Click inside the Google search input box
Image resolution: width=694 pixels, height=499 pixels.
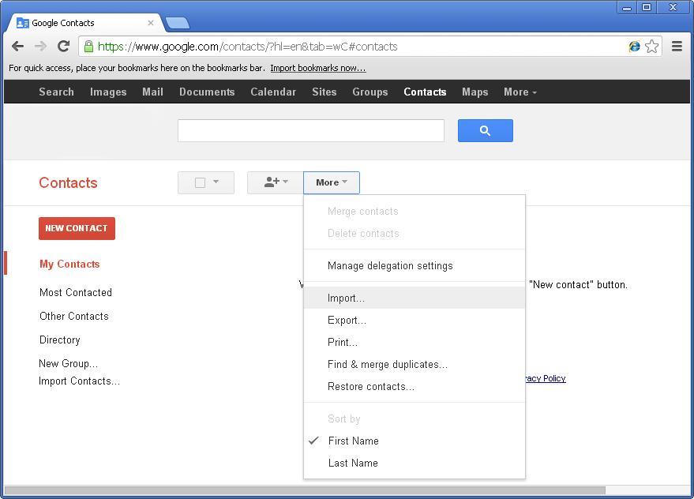click(x=310, y=130)
